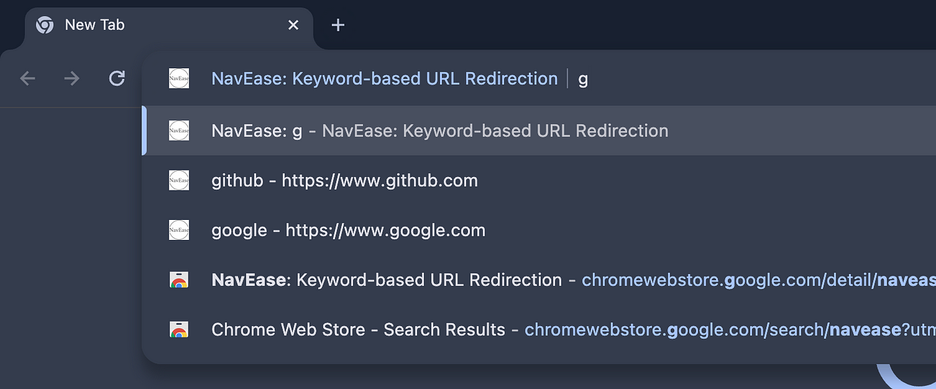Click the NavEase keyword chip in omnibox
Viewport: 936px width, 389px height.
coord(384,79)
